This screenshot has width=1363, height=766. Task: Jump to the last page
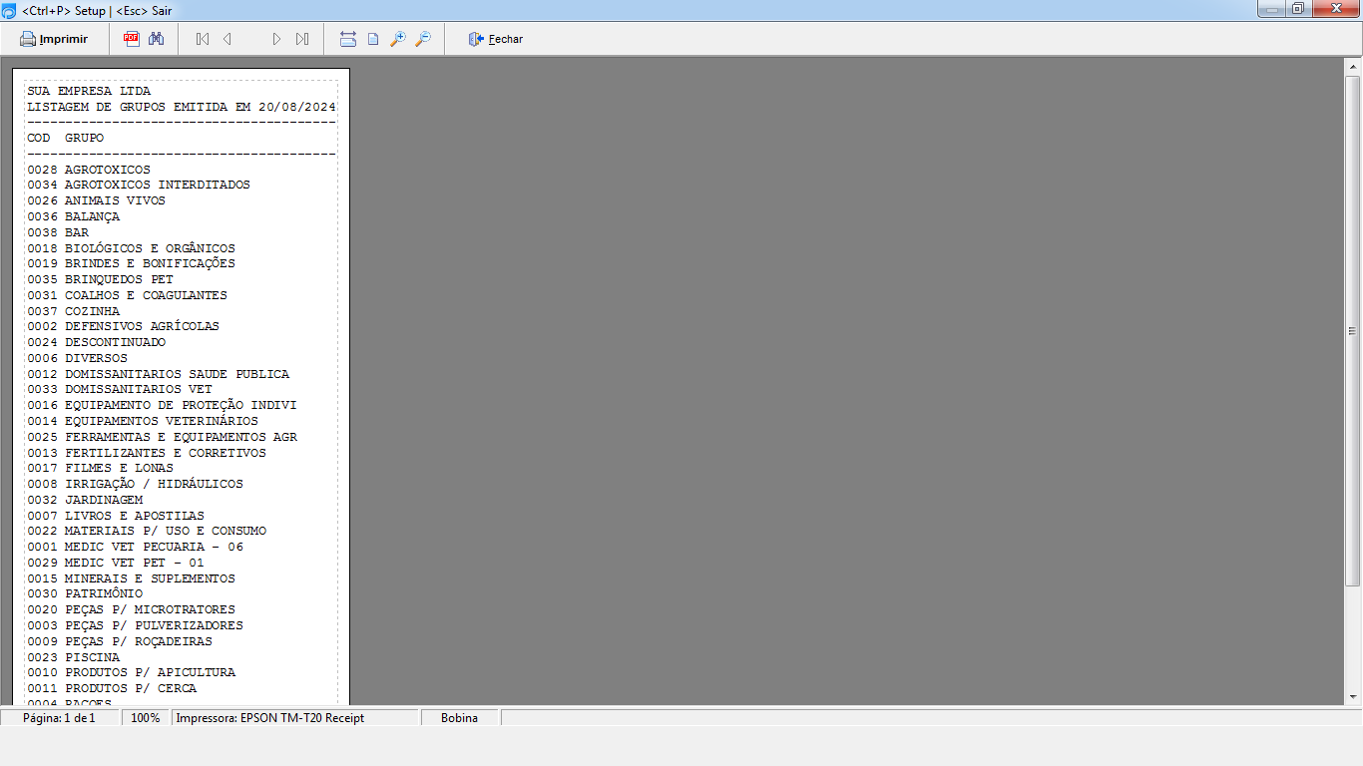[301, 39]
